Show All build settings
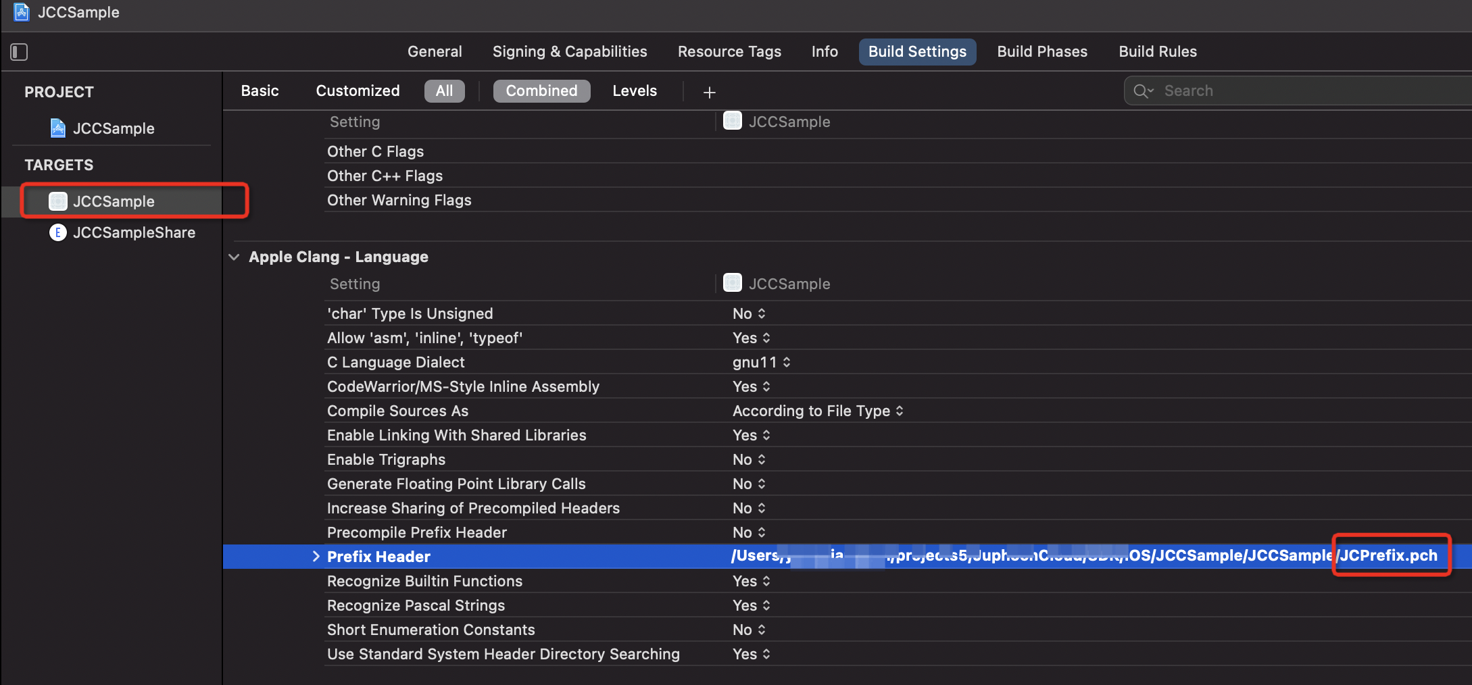The image size is (1472, 685). 444,91
